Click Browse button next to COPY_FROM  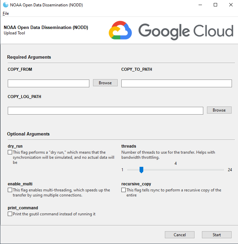tap(105, 83)
